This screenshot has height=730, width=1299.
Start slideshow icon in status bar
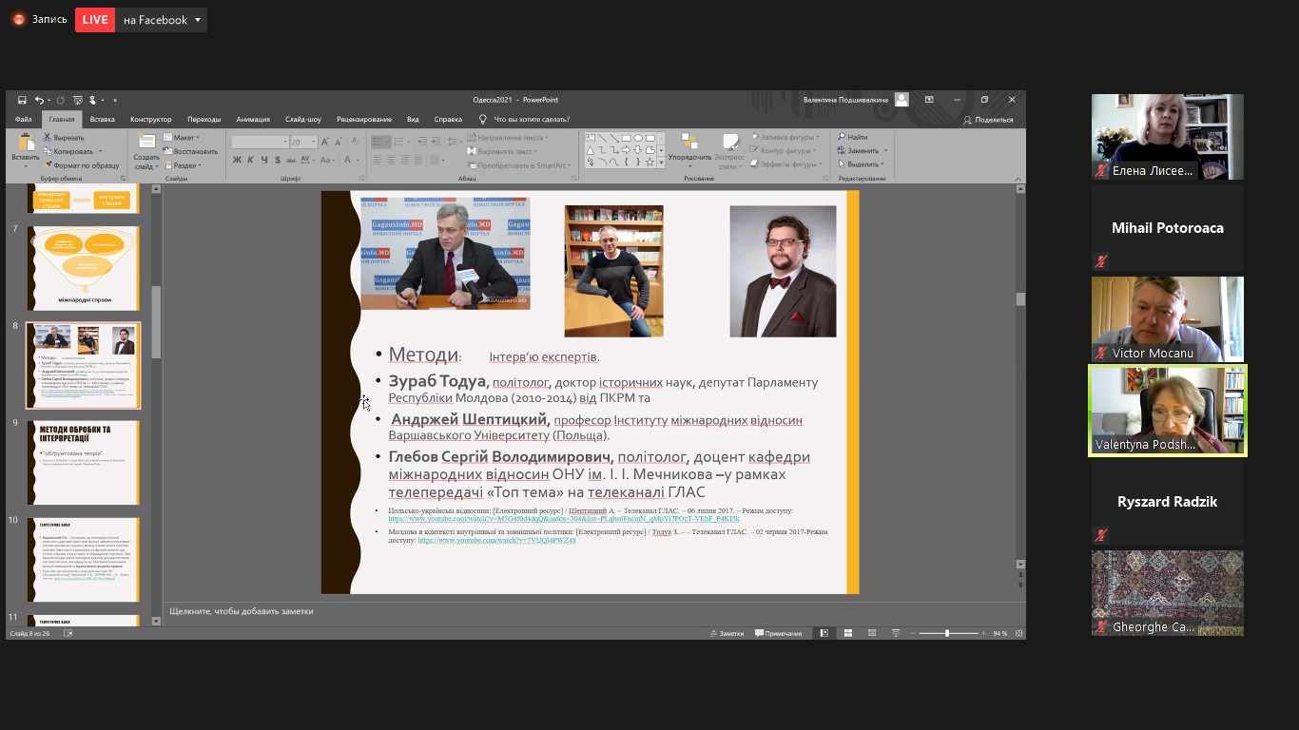click(895, 633)
